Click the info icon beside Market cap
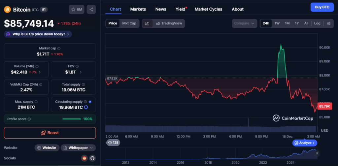 pos(59,49)
